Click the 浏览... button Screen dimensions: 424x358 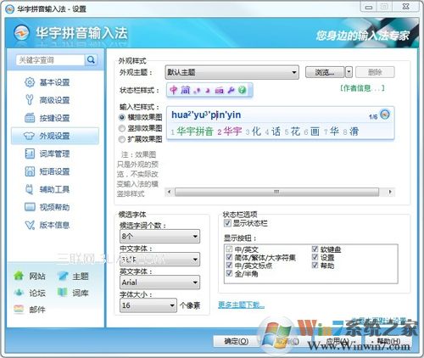coord(325,72)
